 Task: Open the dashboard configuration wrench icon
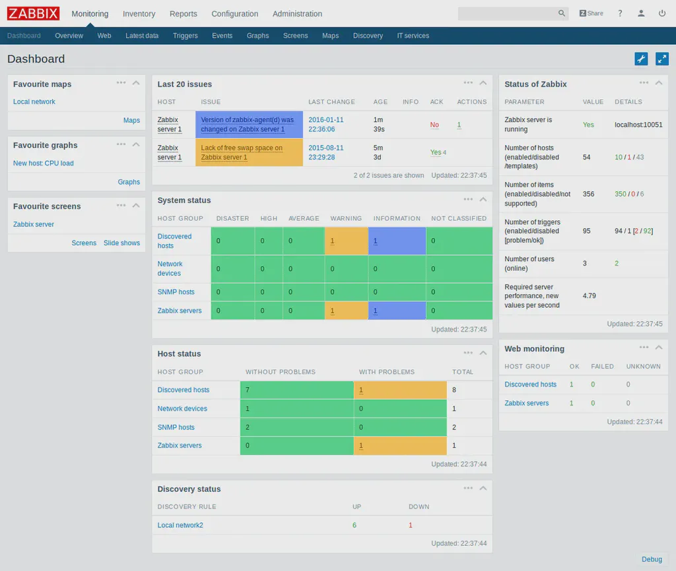pos(640,59)
